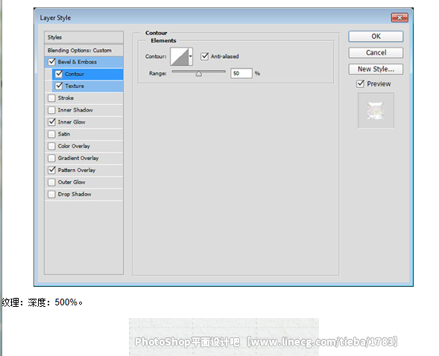Select the Pattern Overlay effect
Screen dimensions: 439x356
(83, 170)
